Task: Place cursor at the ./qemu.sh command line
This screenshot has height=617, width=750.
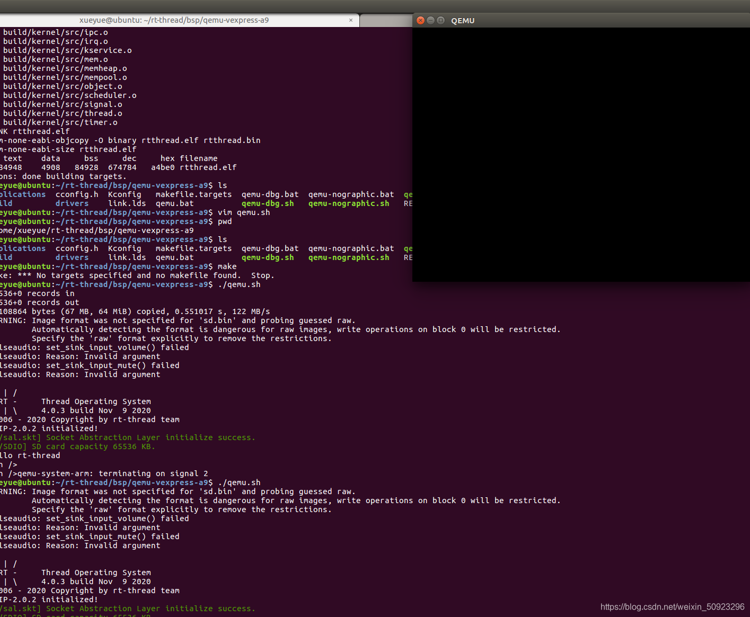Action: coord(240,284)
